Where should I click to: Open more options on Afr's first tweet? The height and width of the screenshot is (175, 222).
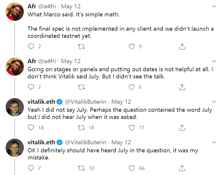coord(214,6)
